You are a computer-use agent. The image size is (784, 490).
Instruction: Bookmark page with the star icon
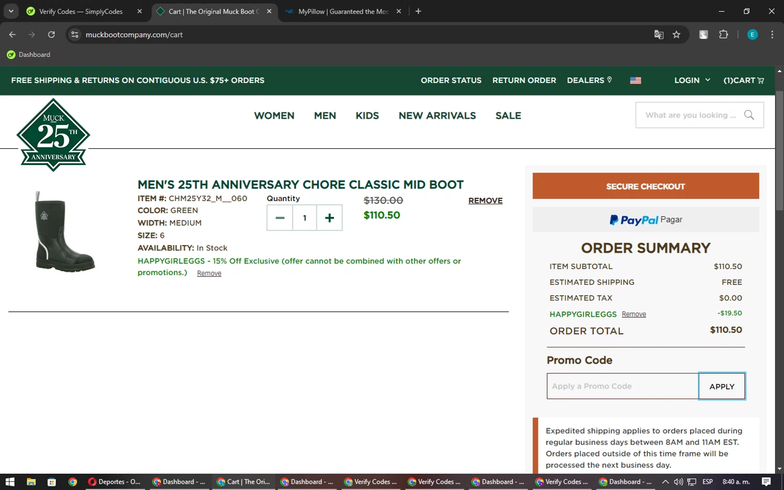point(676,34)
